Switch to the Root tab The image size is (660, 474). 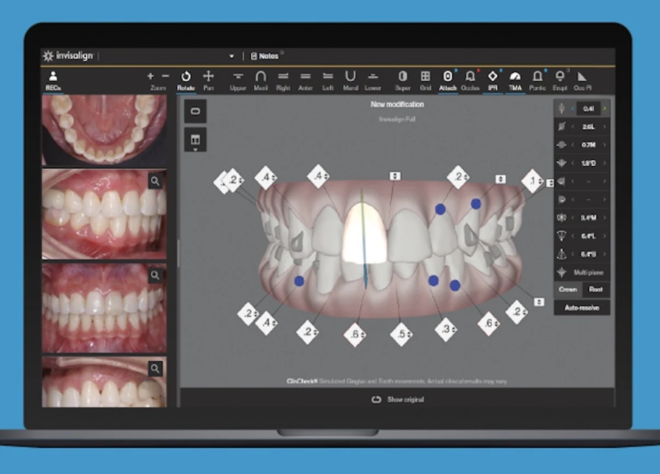coord(596,290)
